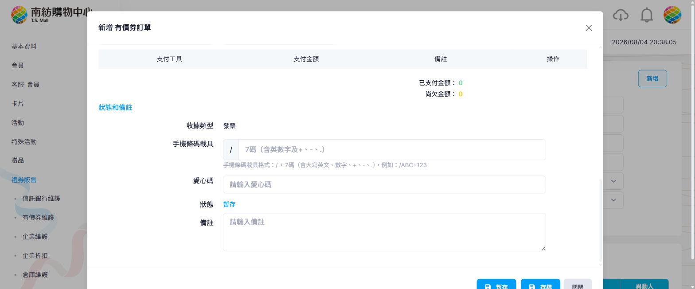Open 活動 sidebar menu

(18, 123)
